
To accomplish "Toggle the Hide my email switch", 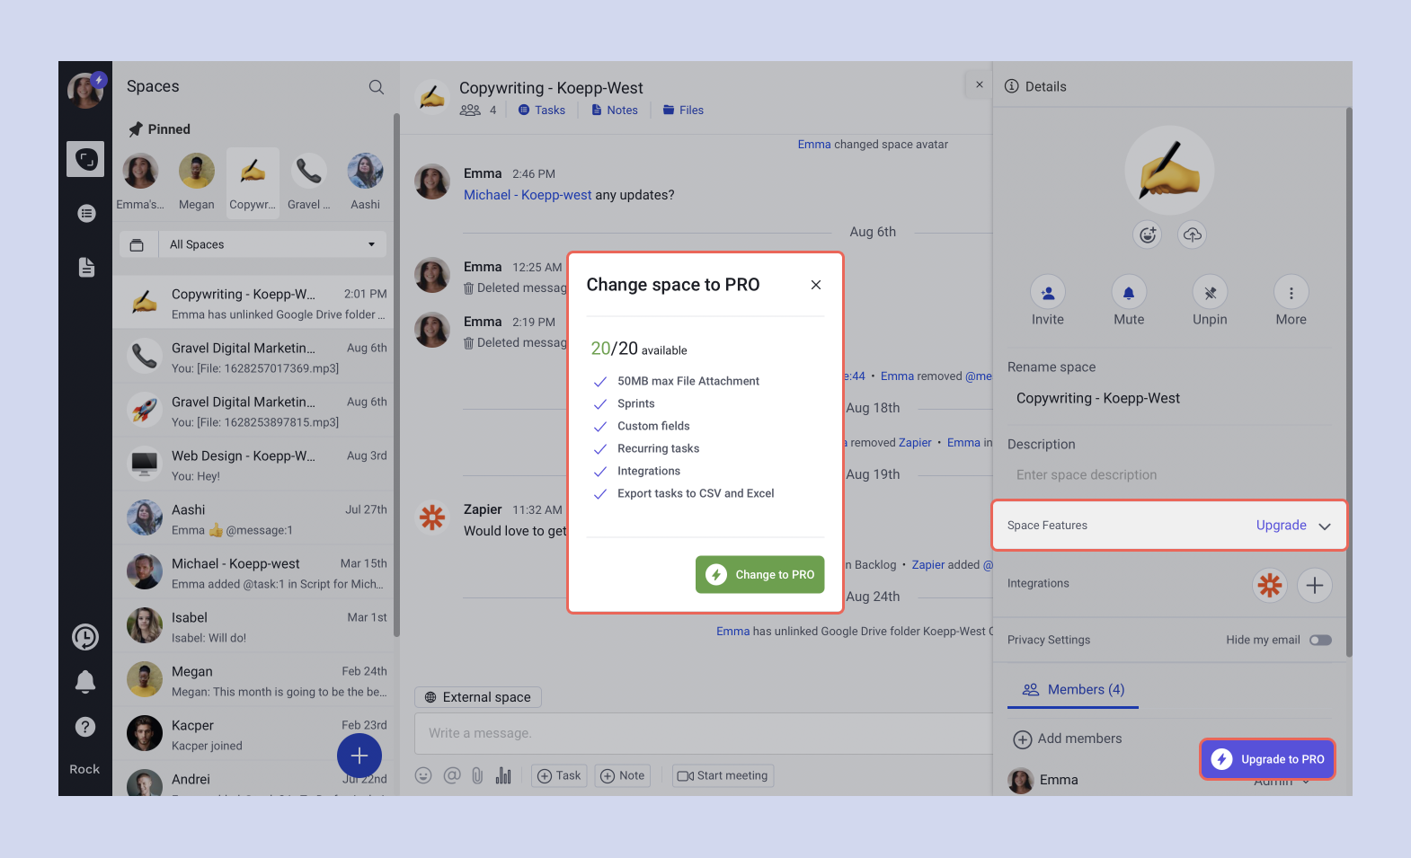I will (1319, 640).
